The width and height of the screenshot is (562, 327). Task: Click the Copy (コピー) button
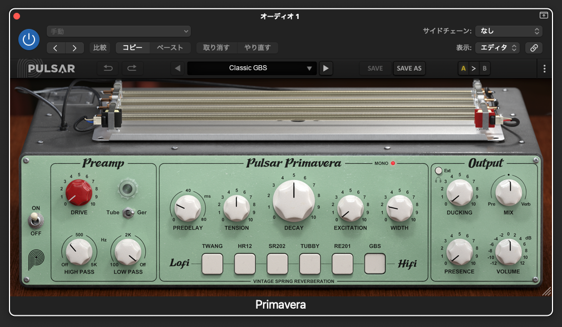132,48
